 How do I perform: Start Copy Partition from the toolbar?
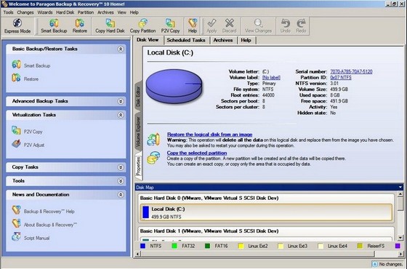click(142, 26)
